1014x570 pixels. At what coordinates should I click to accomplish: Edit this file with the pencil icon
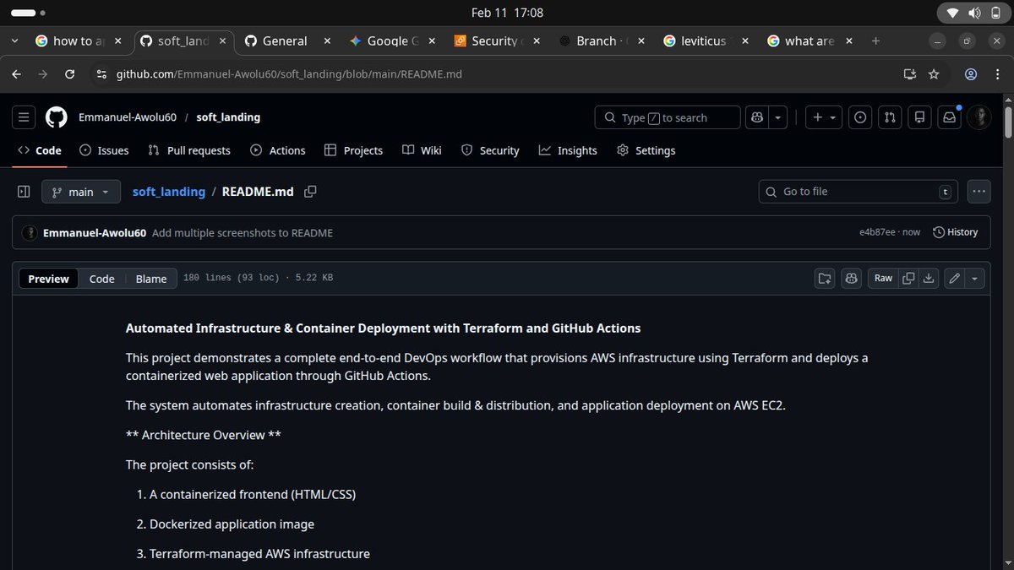pyautogui.click(x=955, y=278)
